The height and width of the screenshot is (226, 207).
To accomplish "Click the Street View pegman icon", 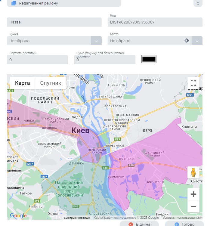I will point(193,172).
